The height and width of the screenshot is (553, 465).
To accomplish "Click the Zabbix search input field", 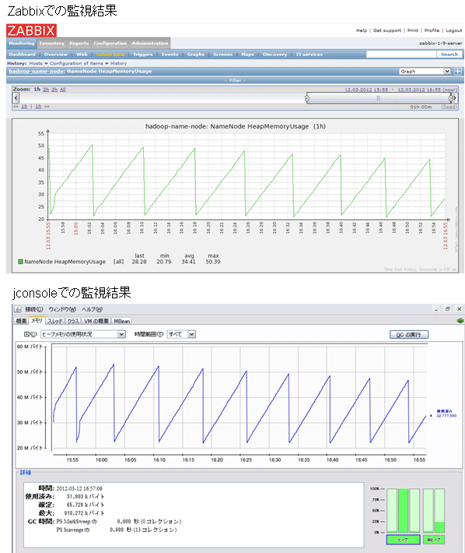I will coord(401,55).
